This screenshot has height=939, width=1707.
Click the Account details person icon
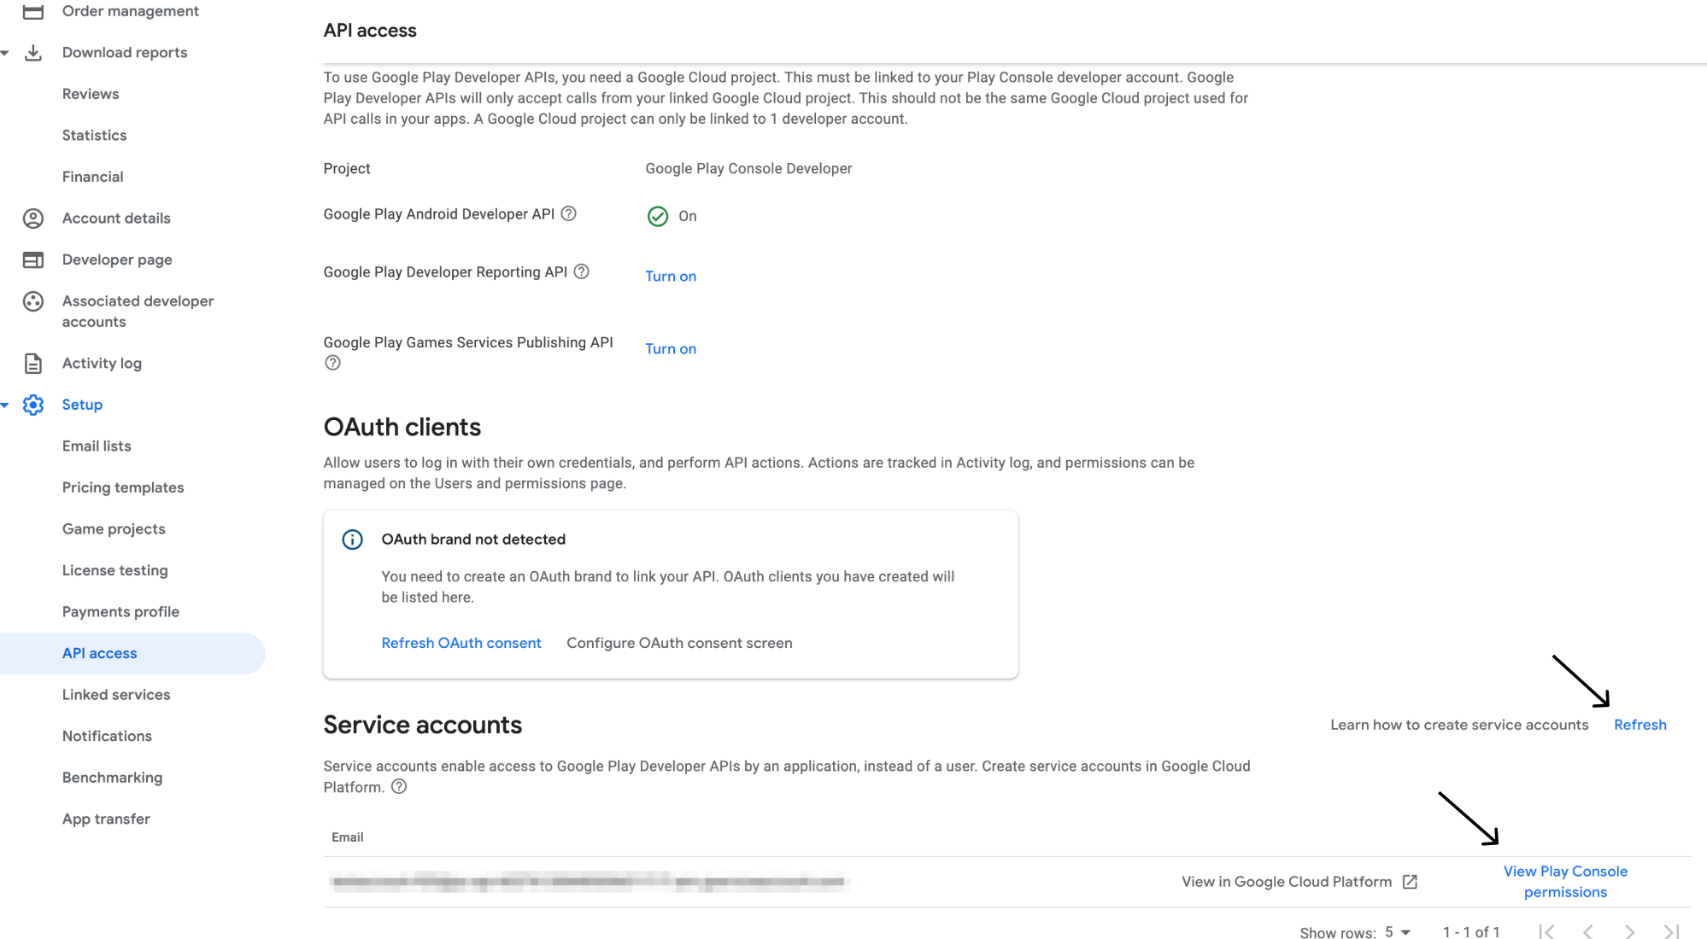point(32,219)
